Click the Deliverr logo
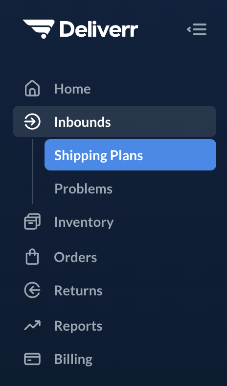This screenshot has width=227, height=386. [80, 29]
